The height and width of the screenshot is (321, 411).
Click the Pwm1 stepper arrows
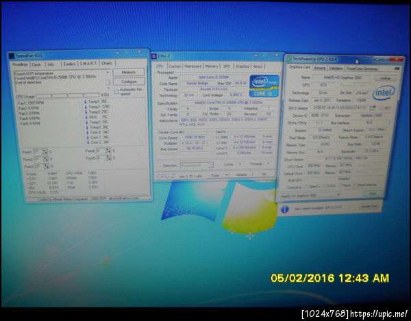tap(45, 151)
